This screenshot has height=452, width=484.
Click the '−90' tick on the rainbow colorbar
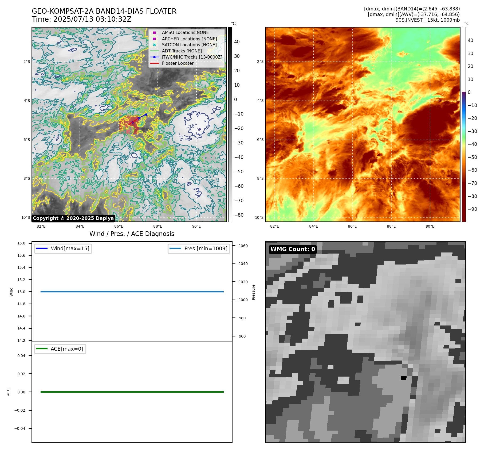473,209
